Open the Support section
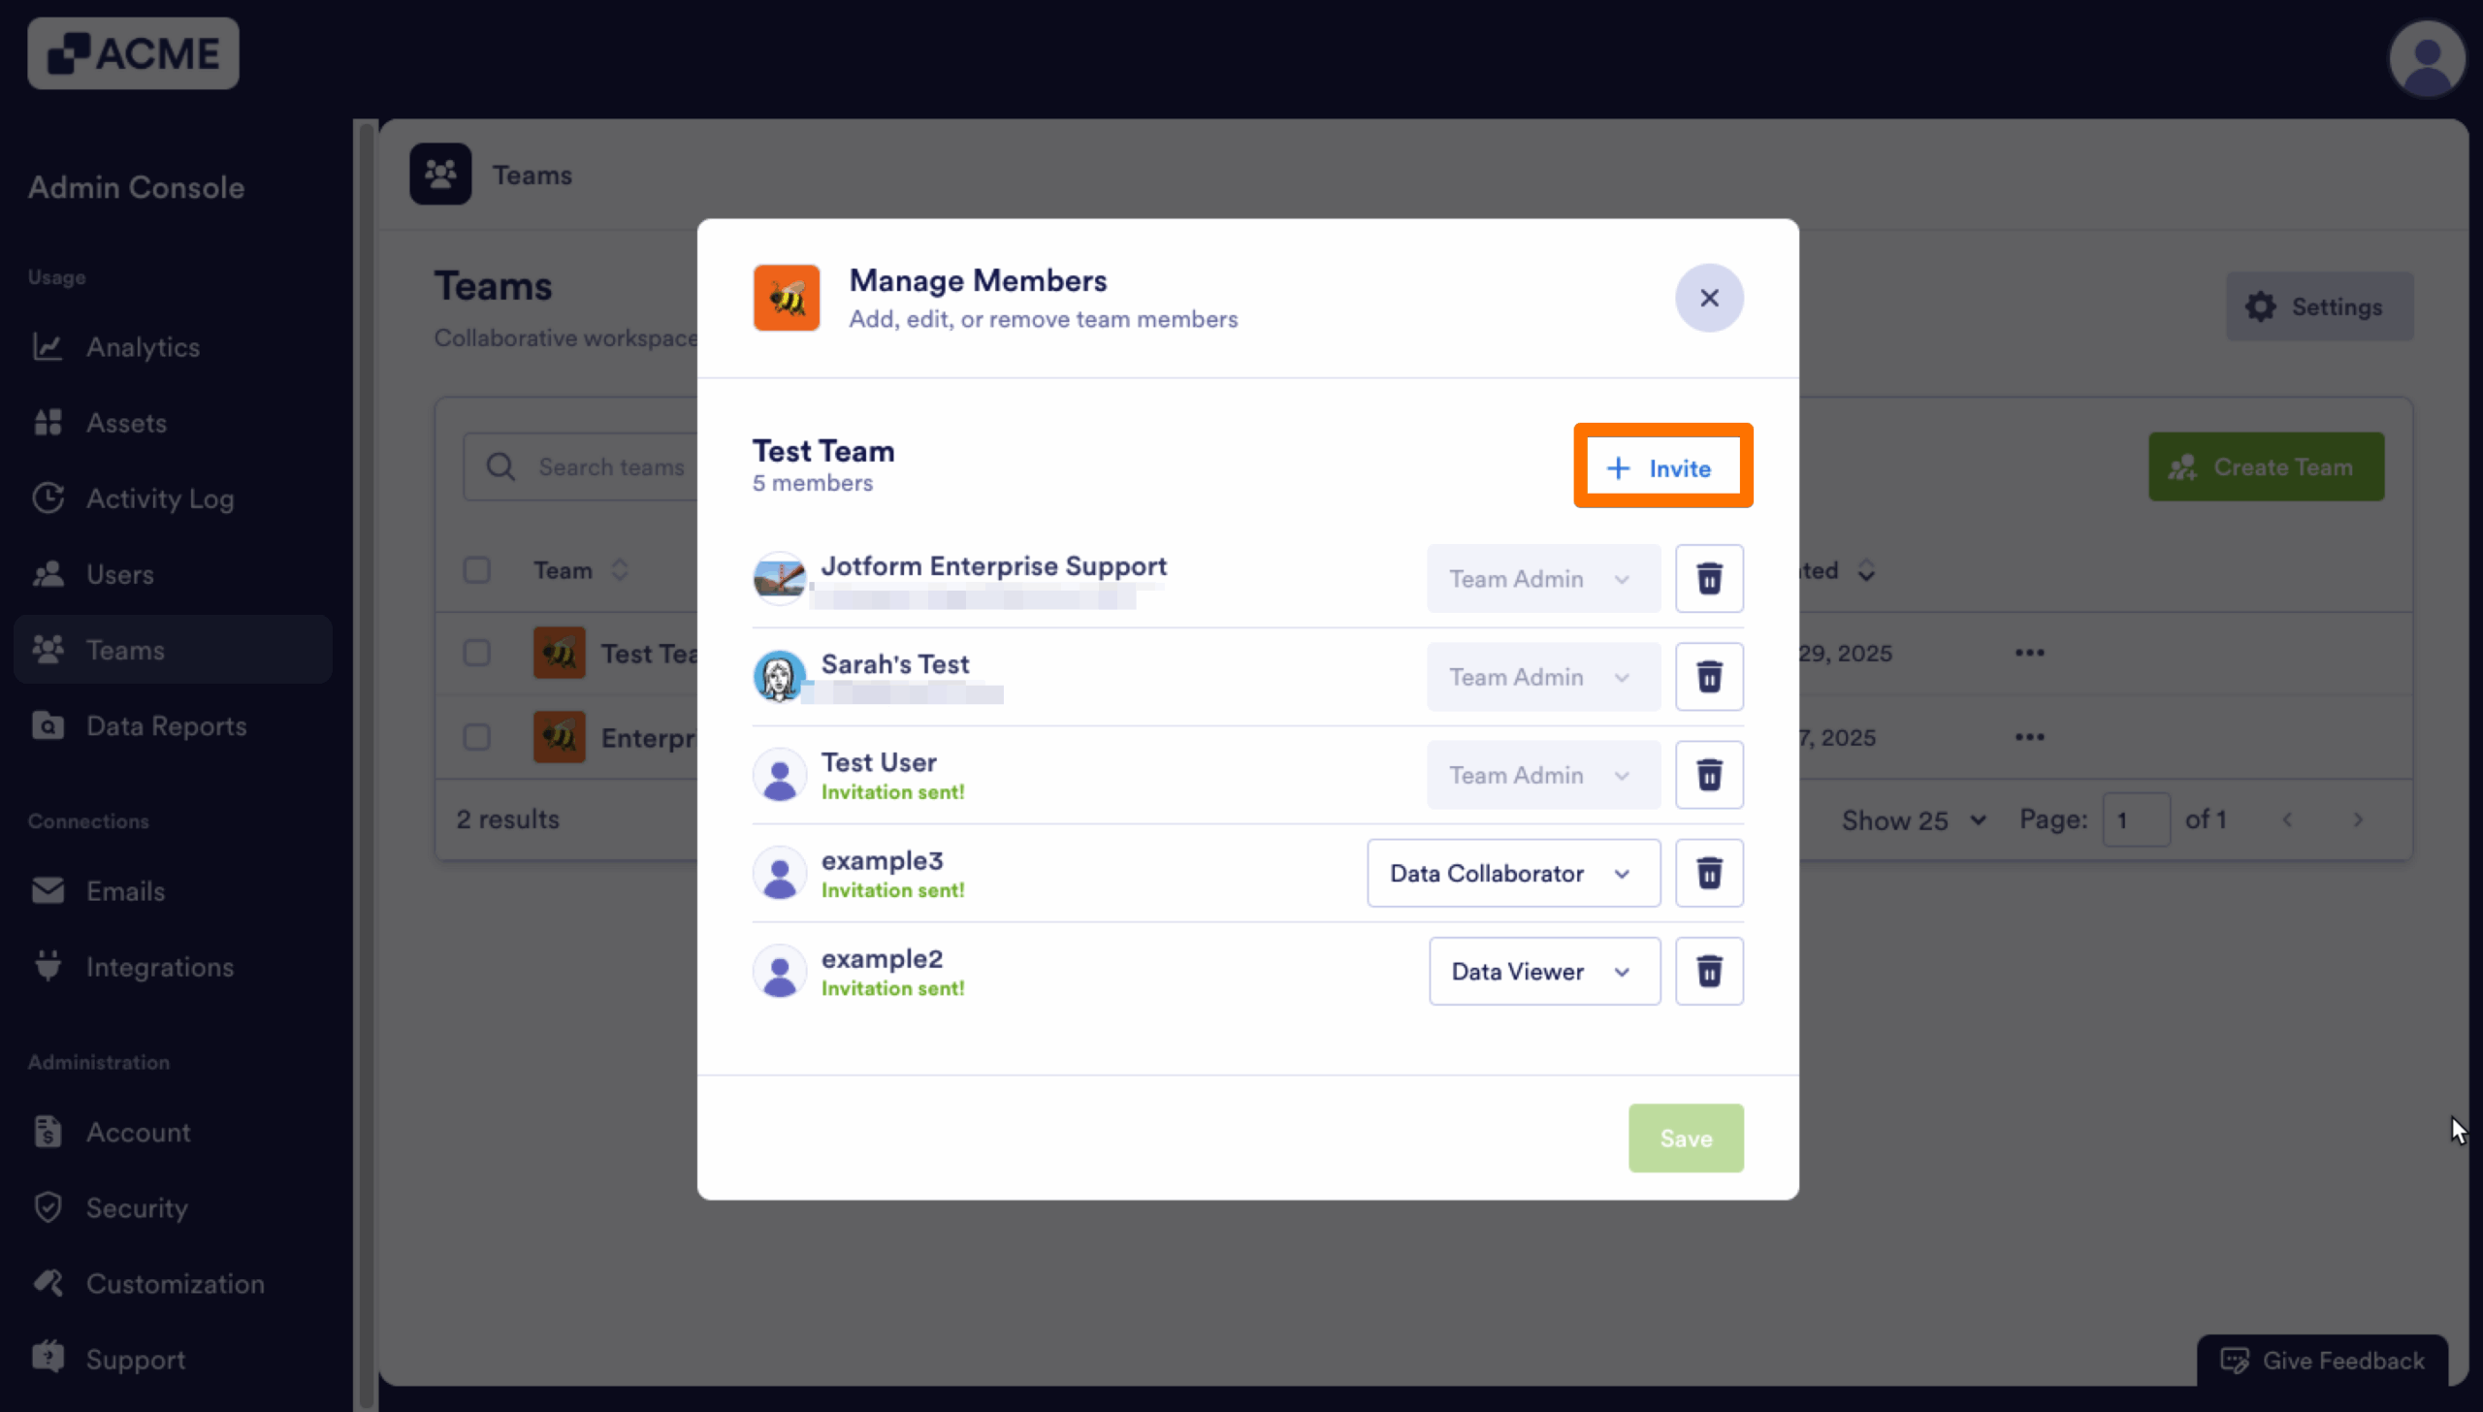This screenshot has width=2483, height=1412. pyautogui.click(x=135, y=1359)
